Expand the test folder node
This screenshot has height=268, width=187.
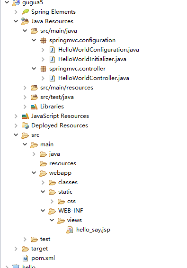click(x=25, y=240)
